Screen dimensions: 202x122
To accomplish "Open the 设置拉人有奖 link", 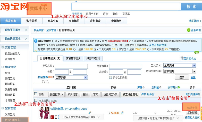I will [x=192, y=117].
